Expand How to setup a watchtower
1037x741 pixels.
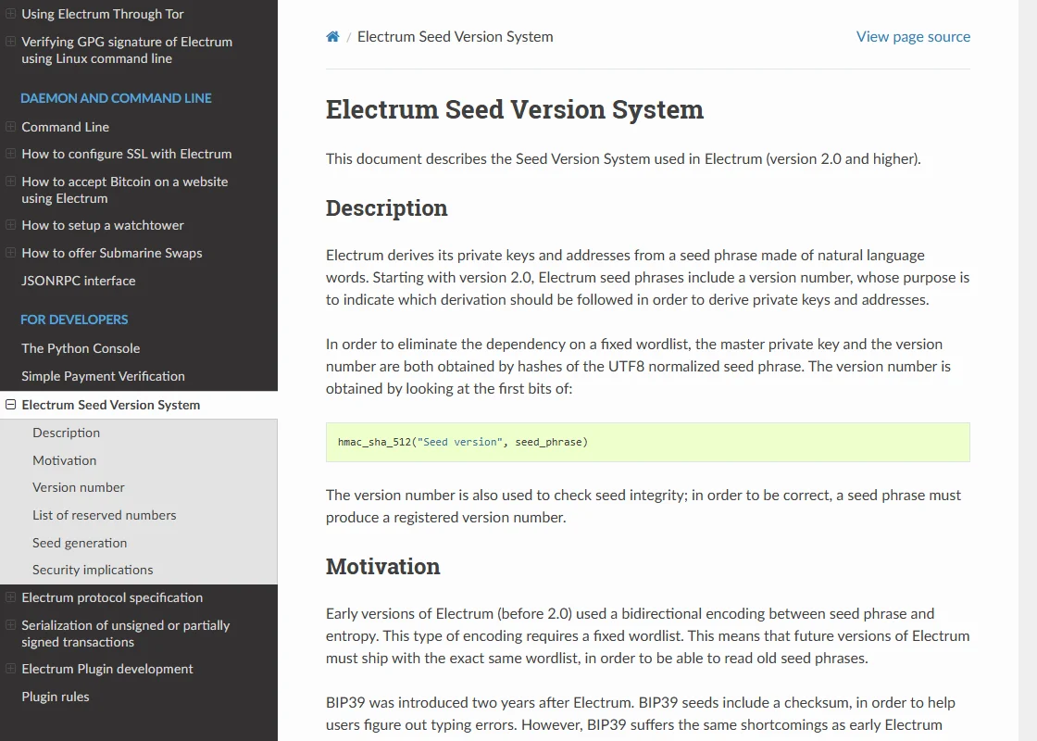10,225
